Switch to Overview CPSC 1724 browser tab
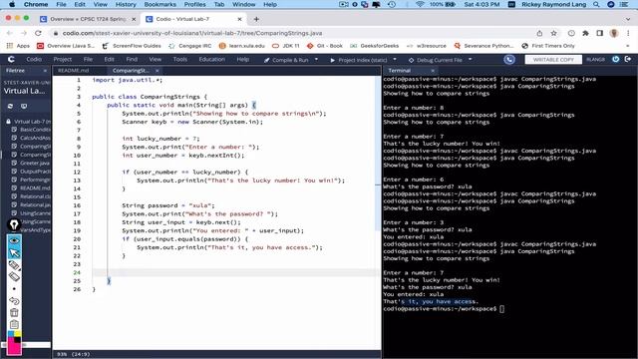 (88, 19)
